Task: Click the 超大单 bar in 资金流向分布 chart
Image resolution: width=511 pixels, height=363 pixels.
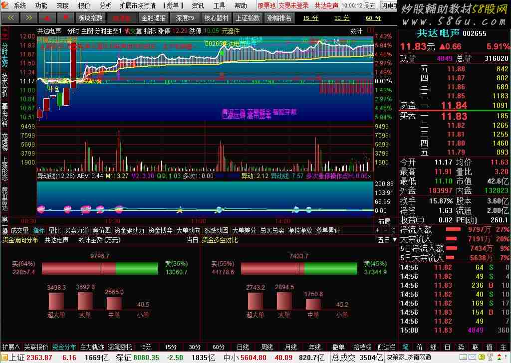Action: (x=56, y=301)
